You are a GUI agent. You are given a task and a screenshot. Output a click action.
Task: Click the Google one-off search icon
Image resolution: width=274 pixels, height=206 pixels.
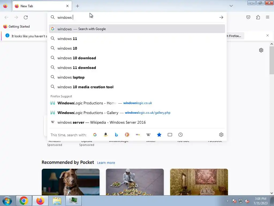tap(95, 135)
